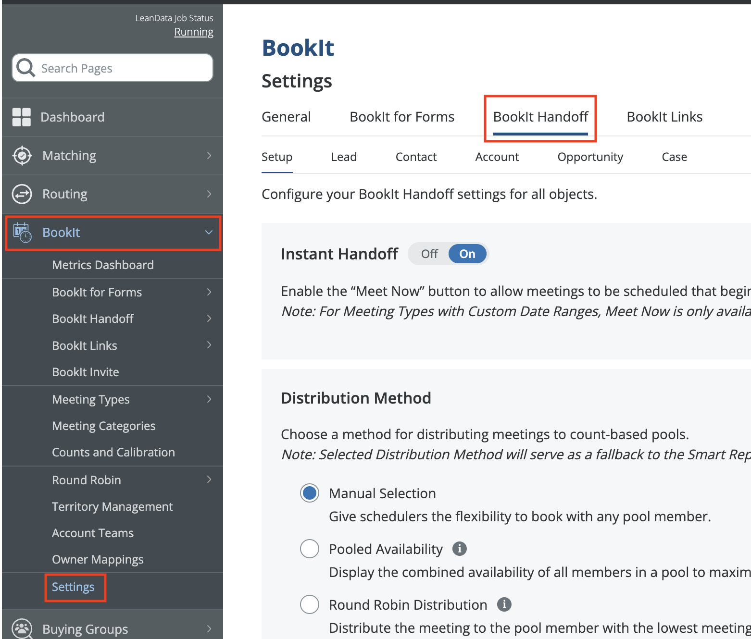Screen dimensions: 751x639
Task: Choose the Manual Selection radio button
Action: coord(310,493)
